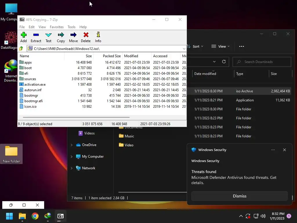The image size is (297, 223).
Task: Open the File menu in 7-Zip
Action: 22,27
